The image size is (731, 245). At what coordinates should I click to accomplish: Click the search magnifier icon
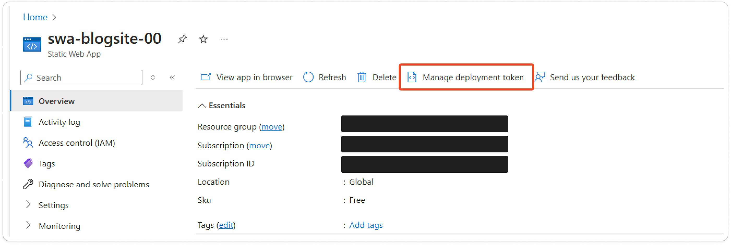click(x=29, y=78)
